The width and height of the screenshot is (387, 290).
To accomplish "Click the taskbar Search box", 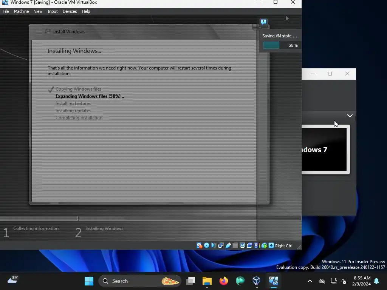I will [x=140, y=281].
